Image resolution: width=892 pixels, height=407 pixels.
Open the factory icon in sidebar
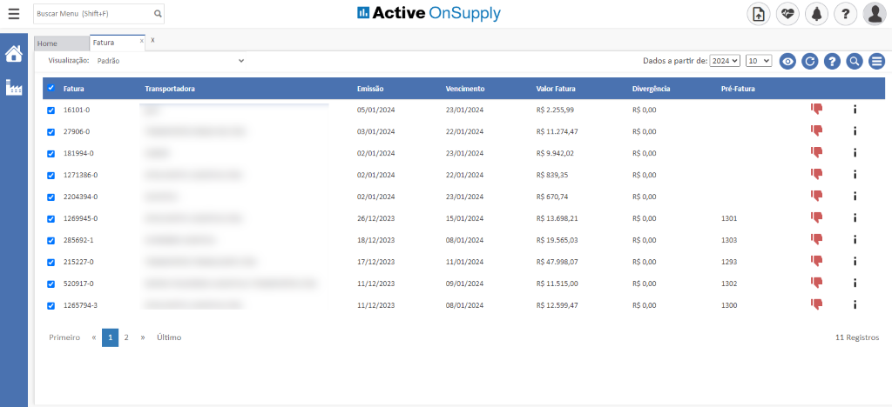(x=14, y=88)
